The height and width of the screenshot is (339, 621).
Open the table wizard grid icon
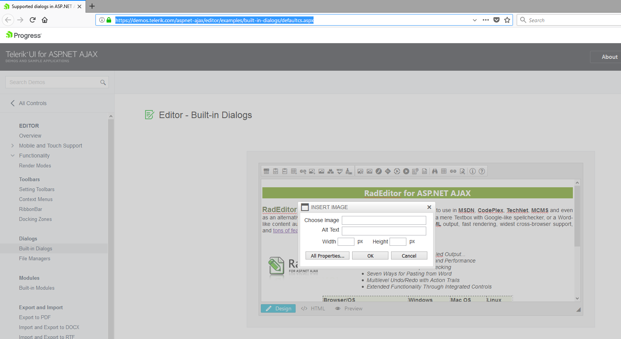444,171
